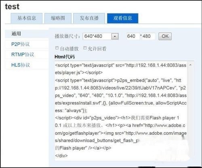Click the OK button
This screenshot has height=168, width=202.
click(165, 36)
